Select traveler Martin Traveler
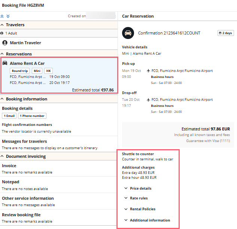Viewport: 237px width, 229px height. click(x=25, y=43)
